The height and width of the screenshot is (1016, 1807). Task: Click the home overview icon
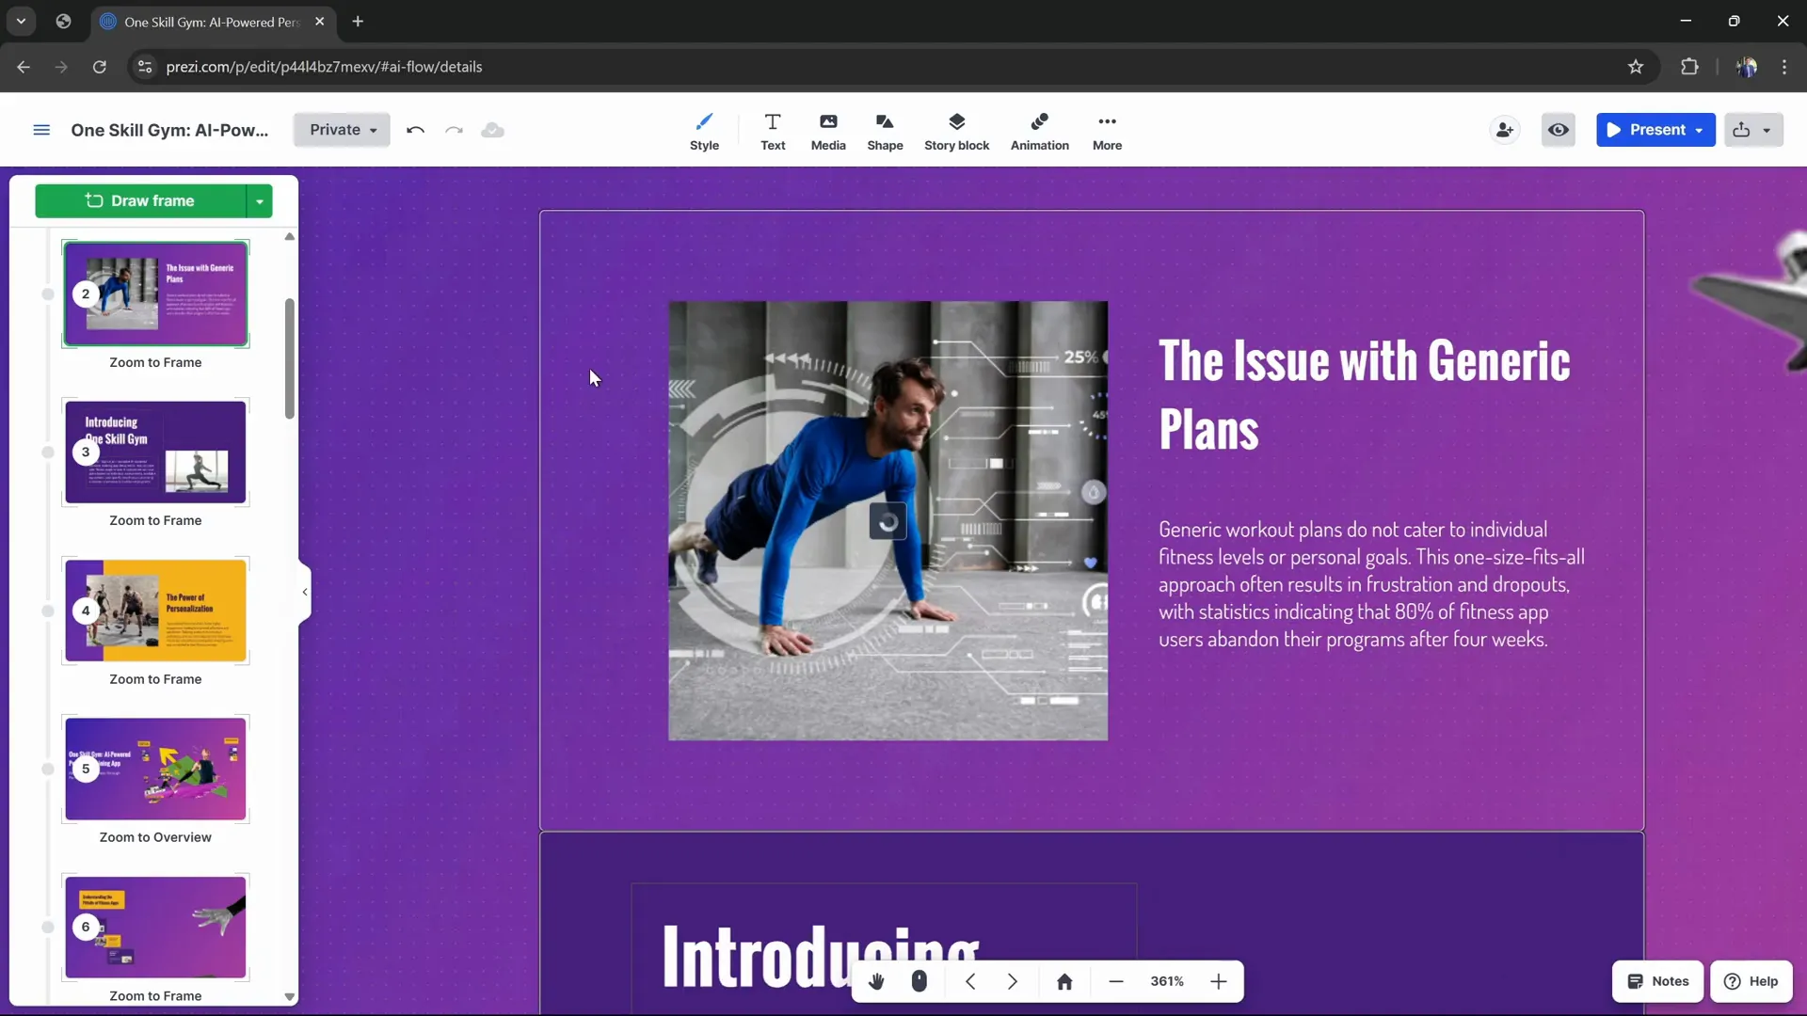pos(1065,981)
